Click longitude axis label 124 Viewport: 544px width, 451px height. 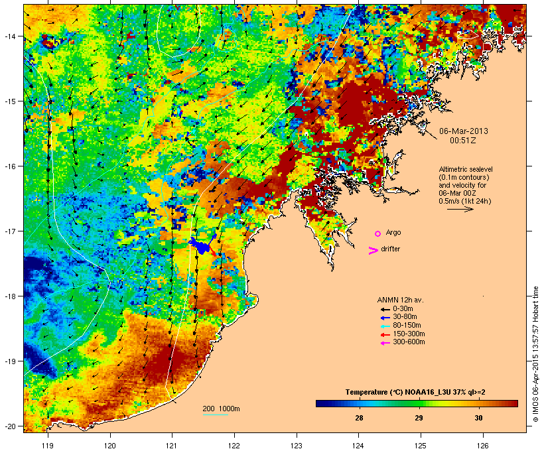(358, 446)
